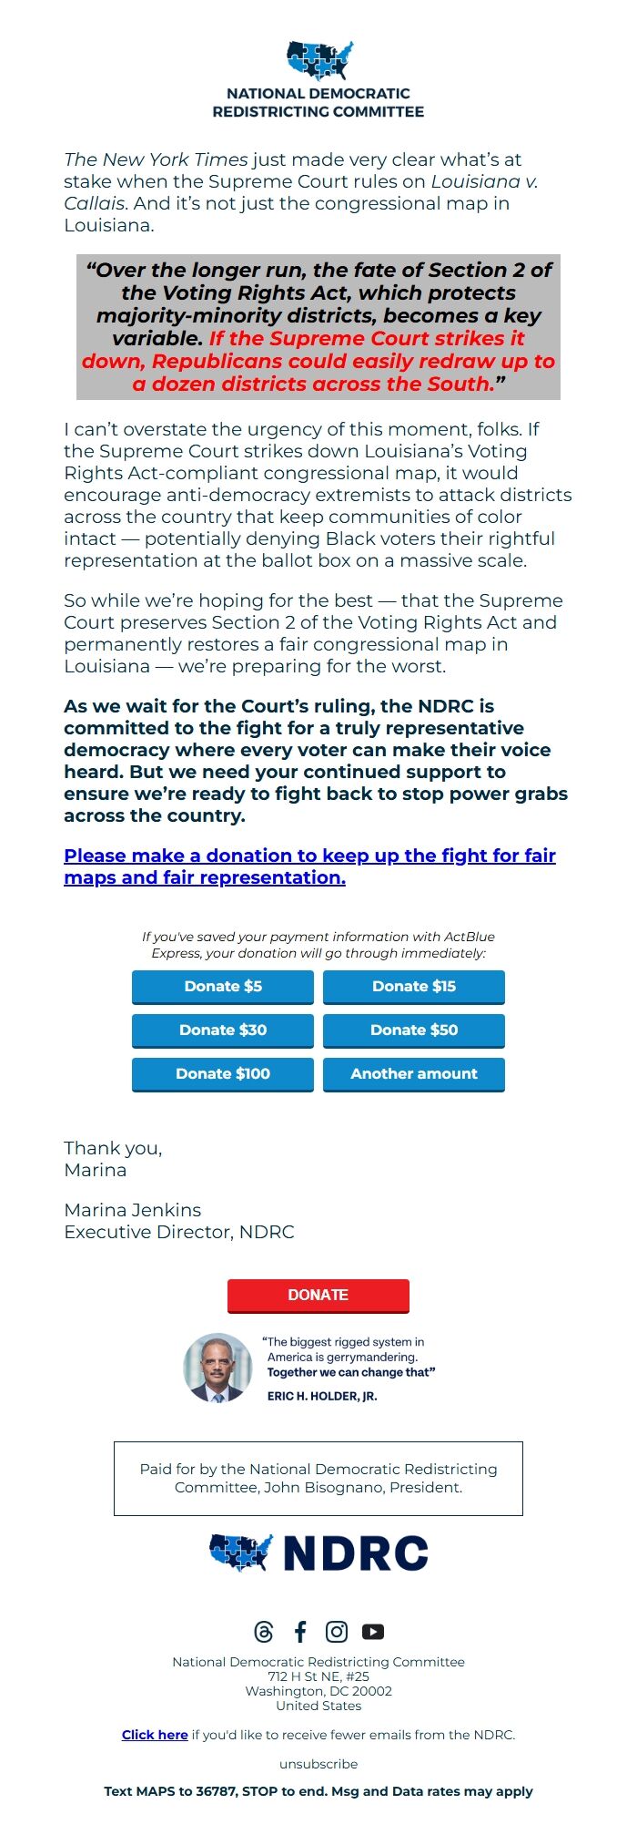
Task: Click the Facebook social icon
Action: (300, 1630)
